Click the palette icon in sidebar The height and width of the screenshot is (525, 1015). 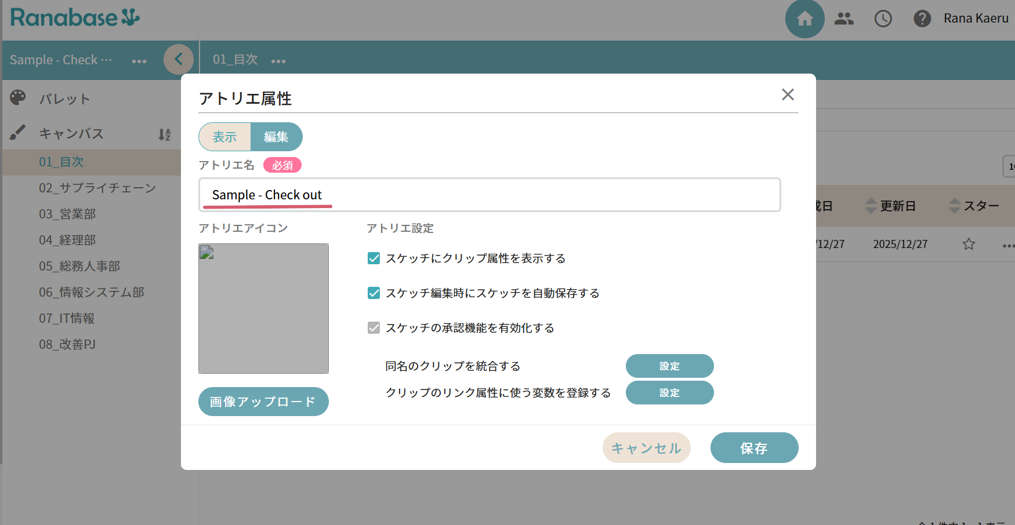coord(18,98)
